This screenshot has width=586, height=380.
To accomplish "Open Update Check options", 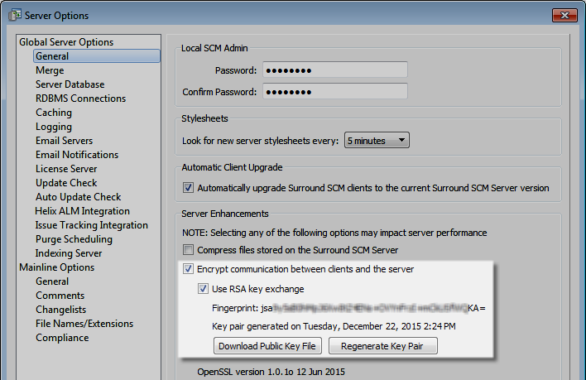I will (x=66, y=183).
